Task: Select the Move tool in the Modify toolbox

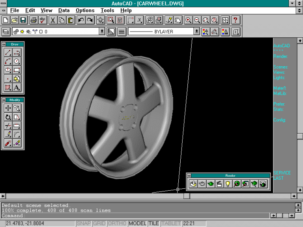Action: [8, 108]
